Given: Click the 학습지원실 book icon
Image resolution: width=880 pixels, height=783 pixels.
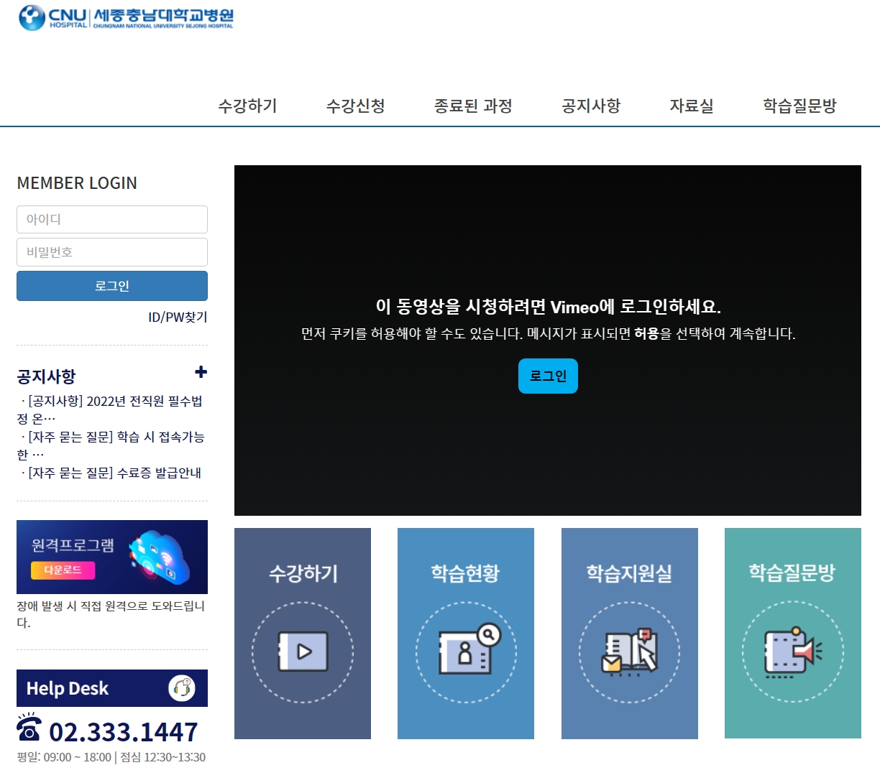Looking at the screenshot, I should [x=630, y=652].
